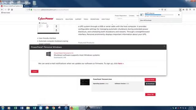Screen dimensions: 196x110
Task: Launch Publisher from the taskbar
Action: coord(34,108)
